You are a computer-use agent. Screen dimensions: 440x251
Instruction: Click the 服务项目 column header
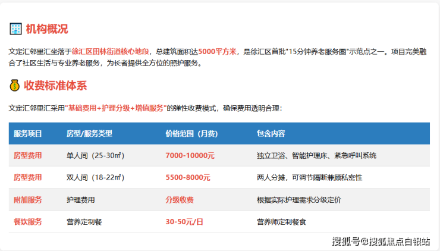(x=28, y=133)
